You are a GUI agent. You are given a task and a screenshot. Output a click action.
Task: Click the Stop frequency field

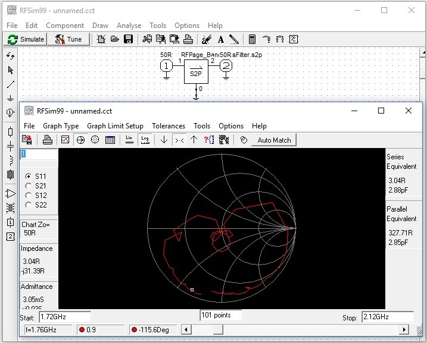click(x=388, y=317)
